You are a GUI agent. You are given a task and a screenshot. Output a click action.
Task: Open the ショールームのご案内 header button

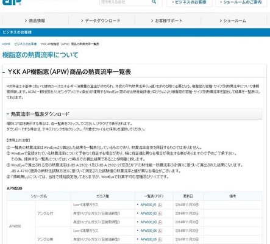click(x=241, y=2)
